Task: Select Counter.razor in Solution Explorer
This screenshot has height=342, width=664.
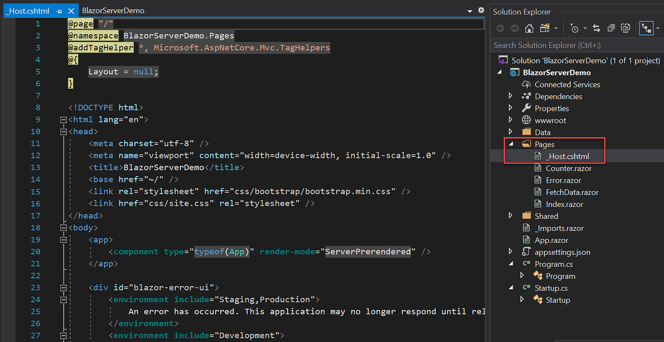Action: pos(570,168)
